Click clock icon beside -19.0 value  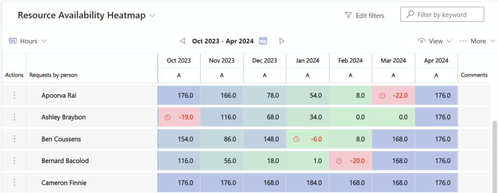tap(167, 117)
